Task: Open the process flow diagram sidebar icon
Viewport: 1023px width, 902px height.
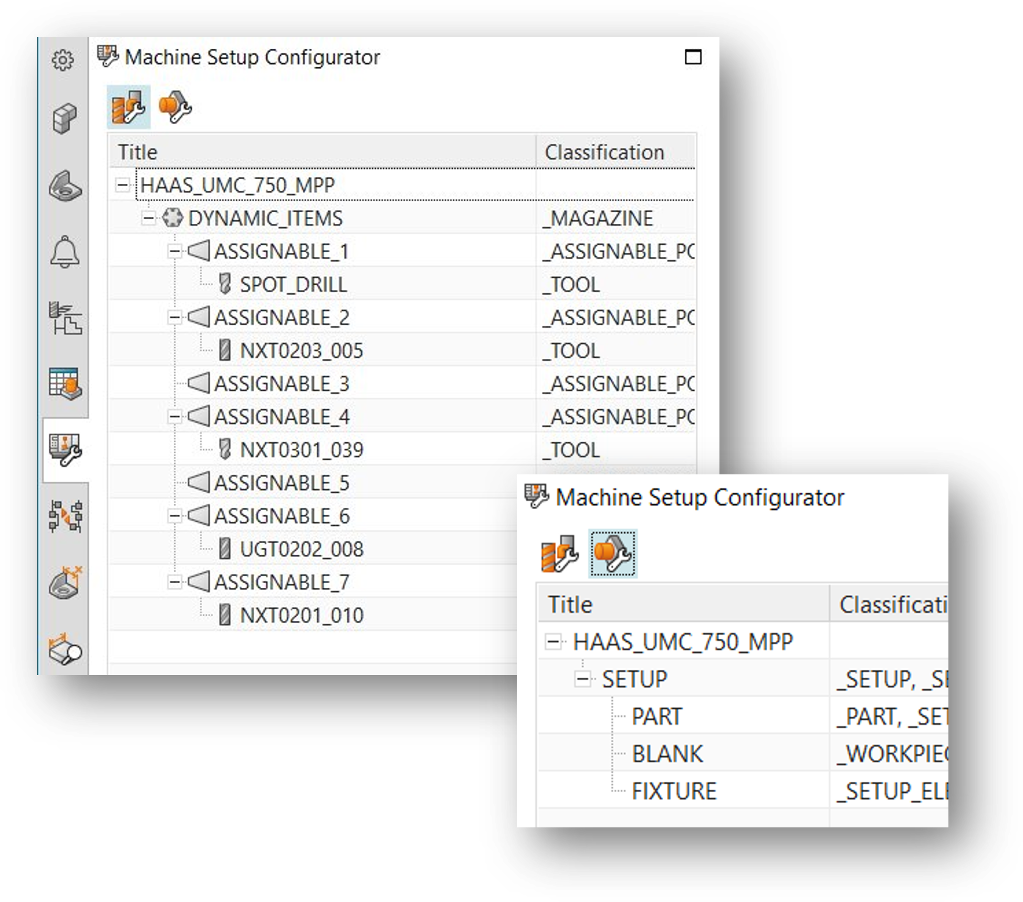Action: [65, 516]
